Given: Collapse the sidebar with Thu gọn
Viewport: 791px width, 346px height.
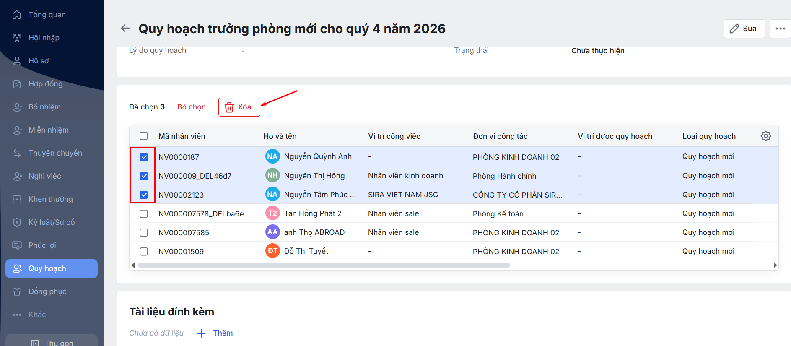Looking at the screenshot, I should 52,342.
